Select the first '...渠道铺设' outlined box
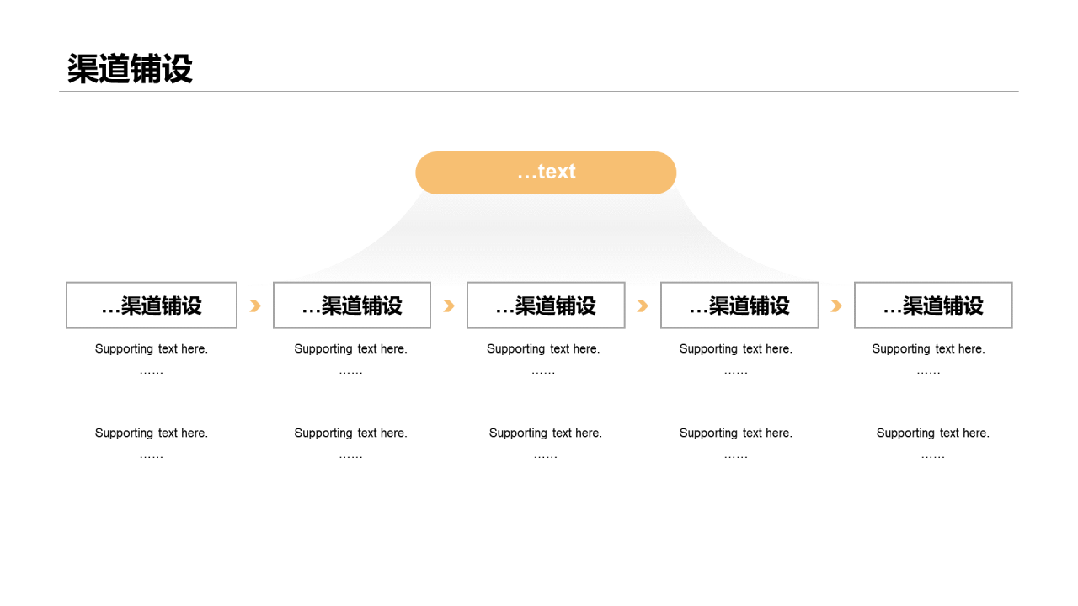Image resolution: width=1078 pixels, height=606 pixels. click(x=152, y=305)
